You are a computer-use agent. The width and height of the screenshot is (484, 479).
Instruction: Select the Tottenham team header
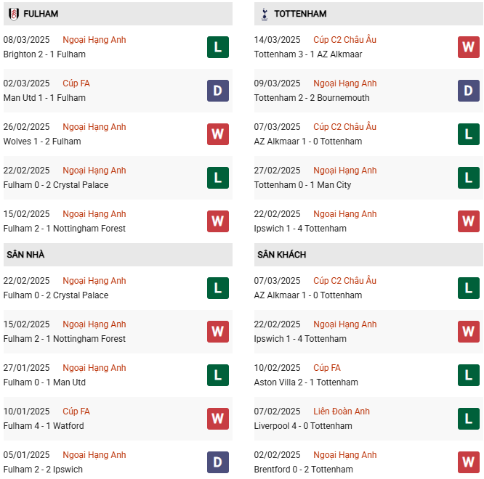click(x=300, y=14)
